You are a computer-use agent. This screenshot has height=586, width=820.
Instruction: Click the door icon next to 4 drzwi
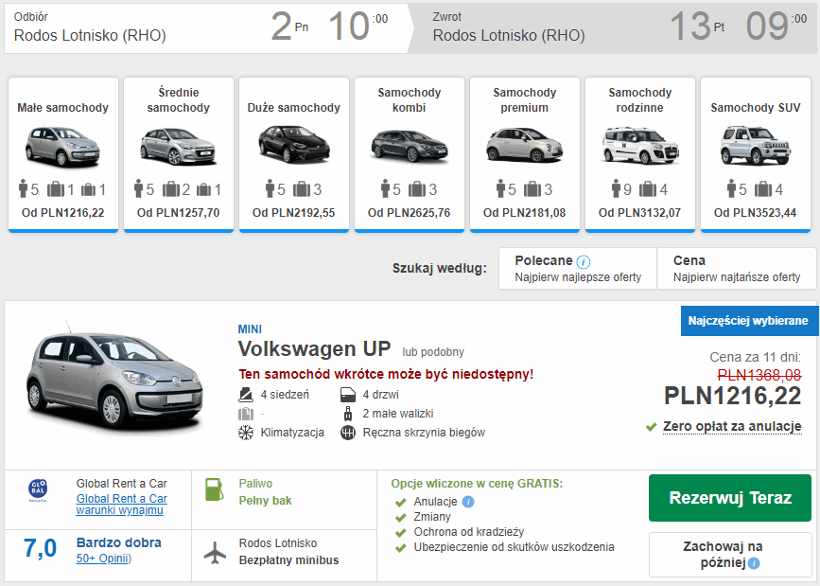348,395
